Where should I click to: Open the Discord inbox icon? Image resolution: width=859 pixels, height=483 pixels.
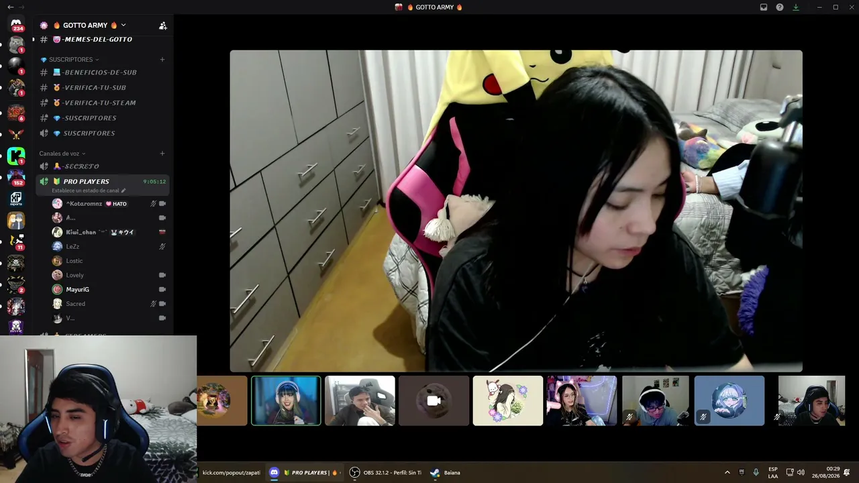tap(764, 7)
